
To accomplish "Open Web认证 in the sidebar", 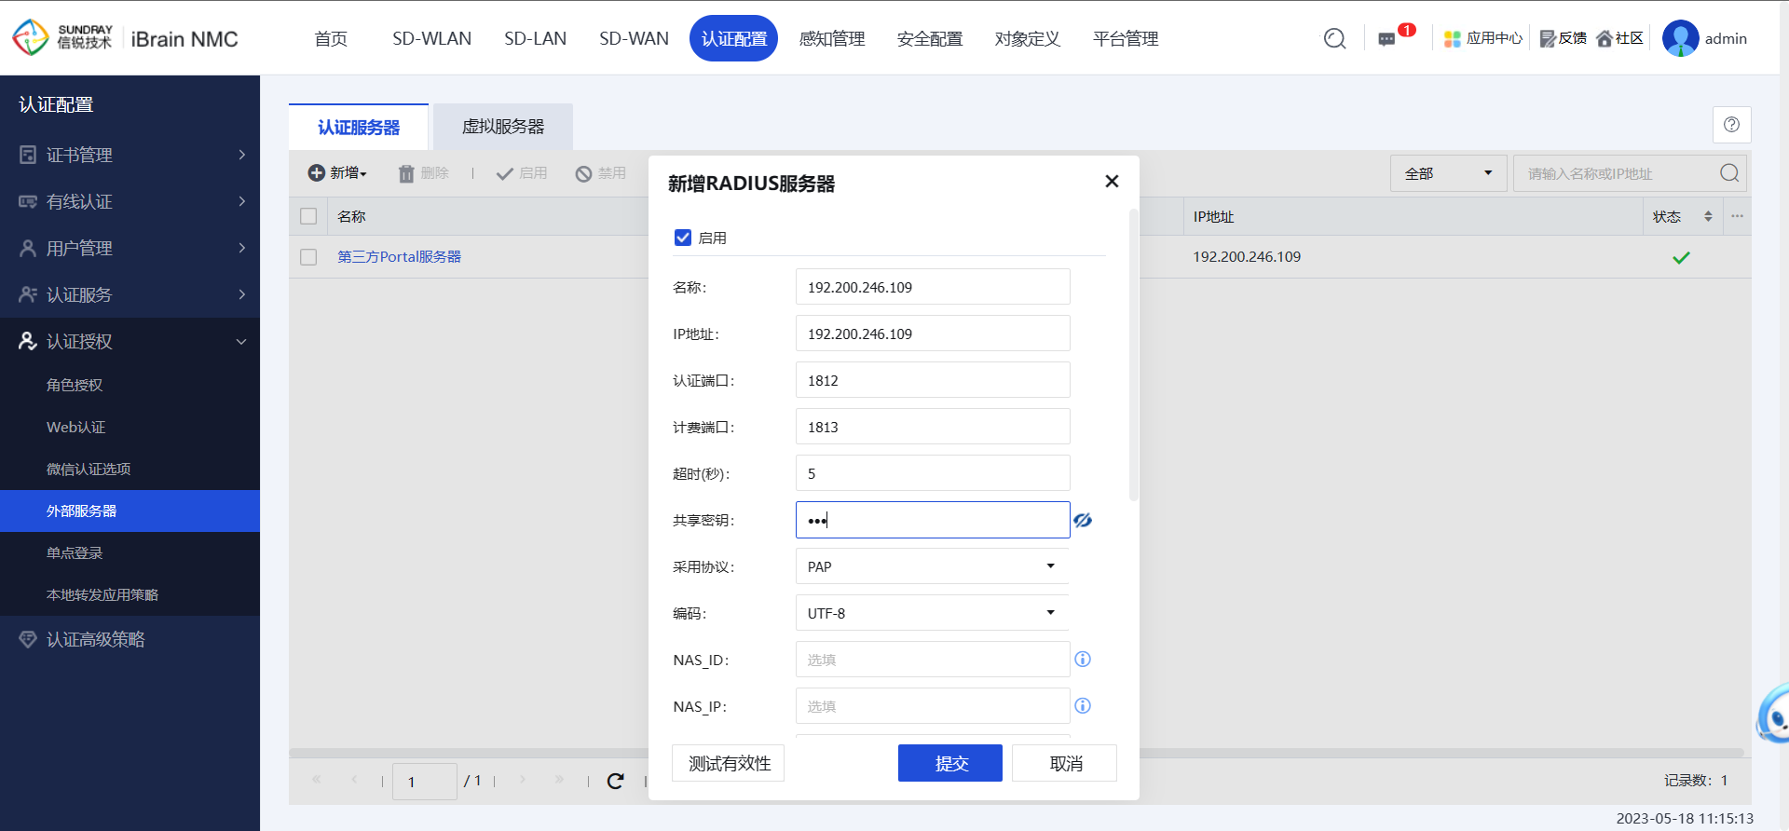I will pyautogui.click(x=130, y=427).
